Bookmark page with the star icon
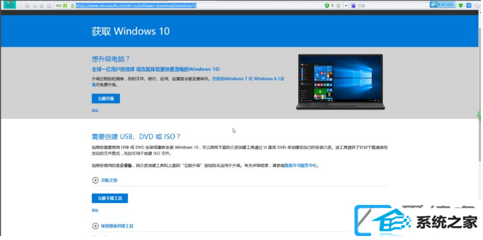The image size is (483, 240). click(x=338, y=5)
